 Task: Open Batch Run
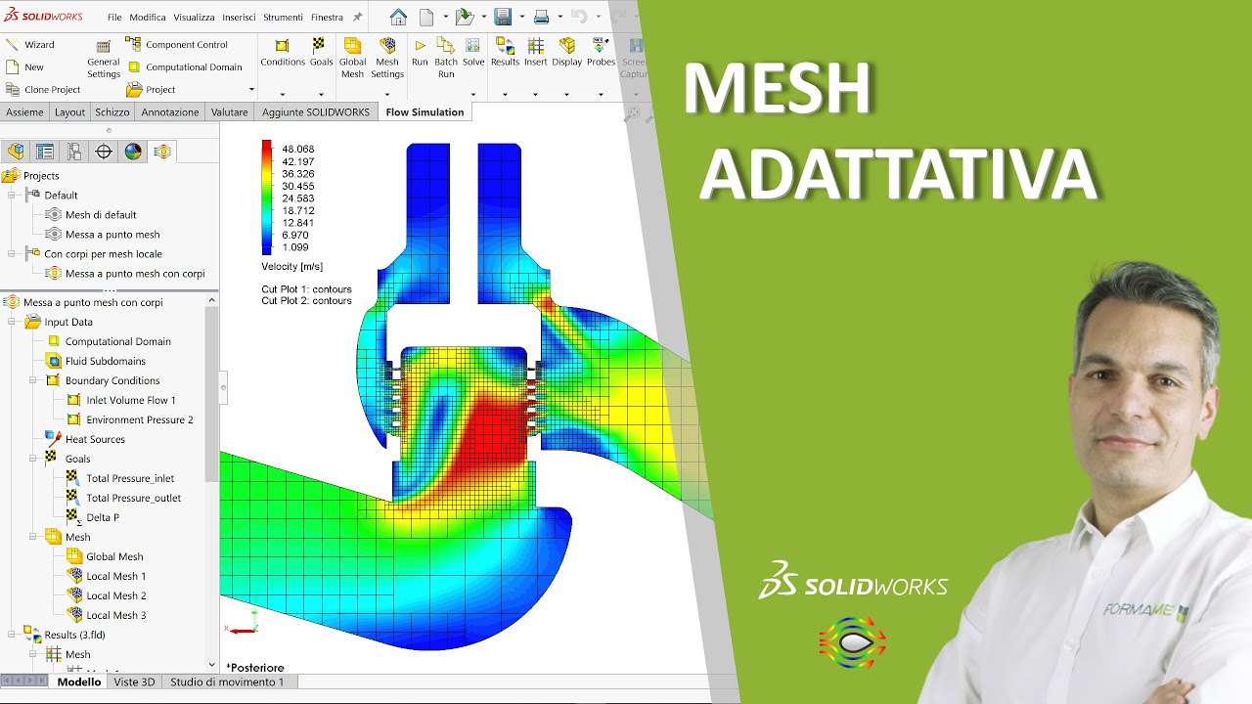[446, 59]
